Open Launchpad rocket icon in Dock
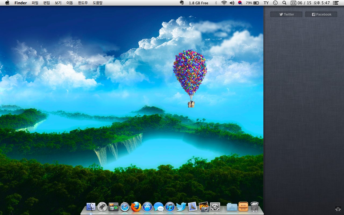 (x=102, y=207)
